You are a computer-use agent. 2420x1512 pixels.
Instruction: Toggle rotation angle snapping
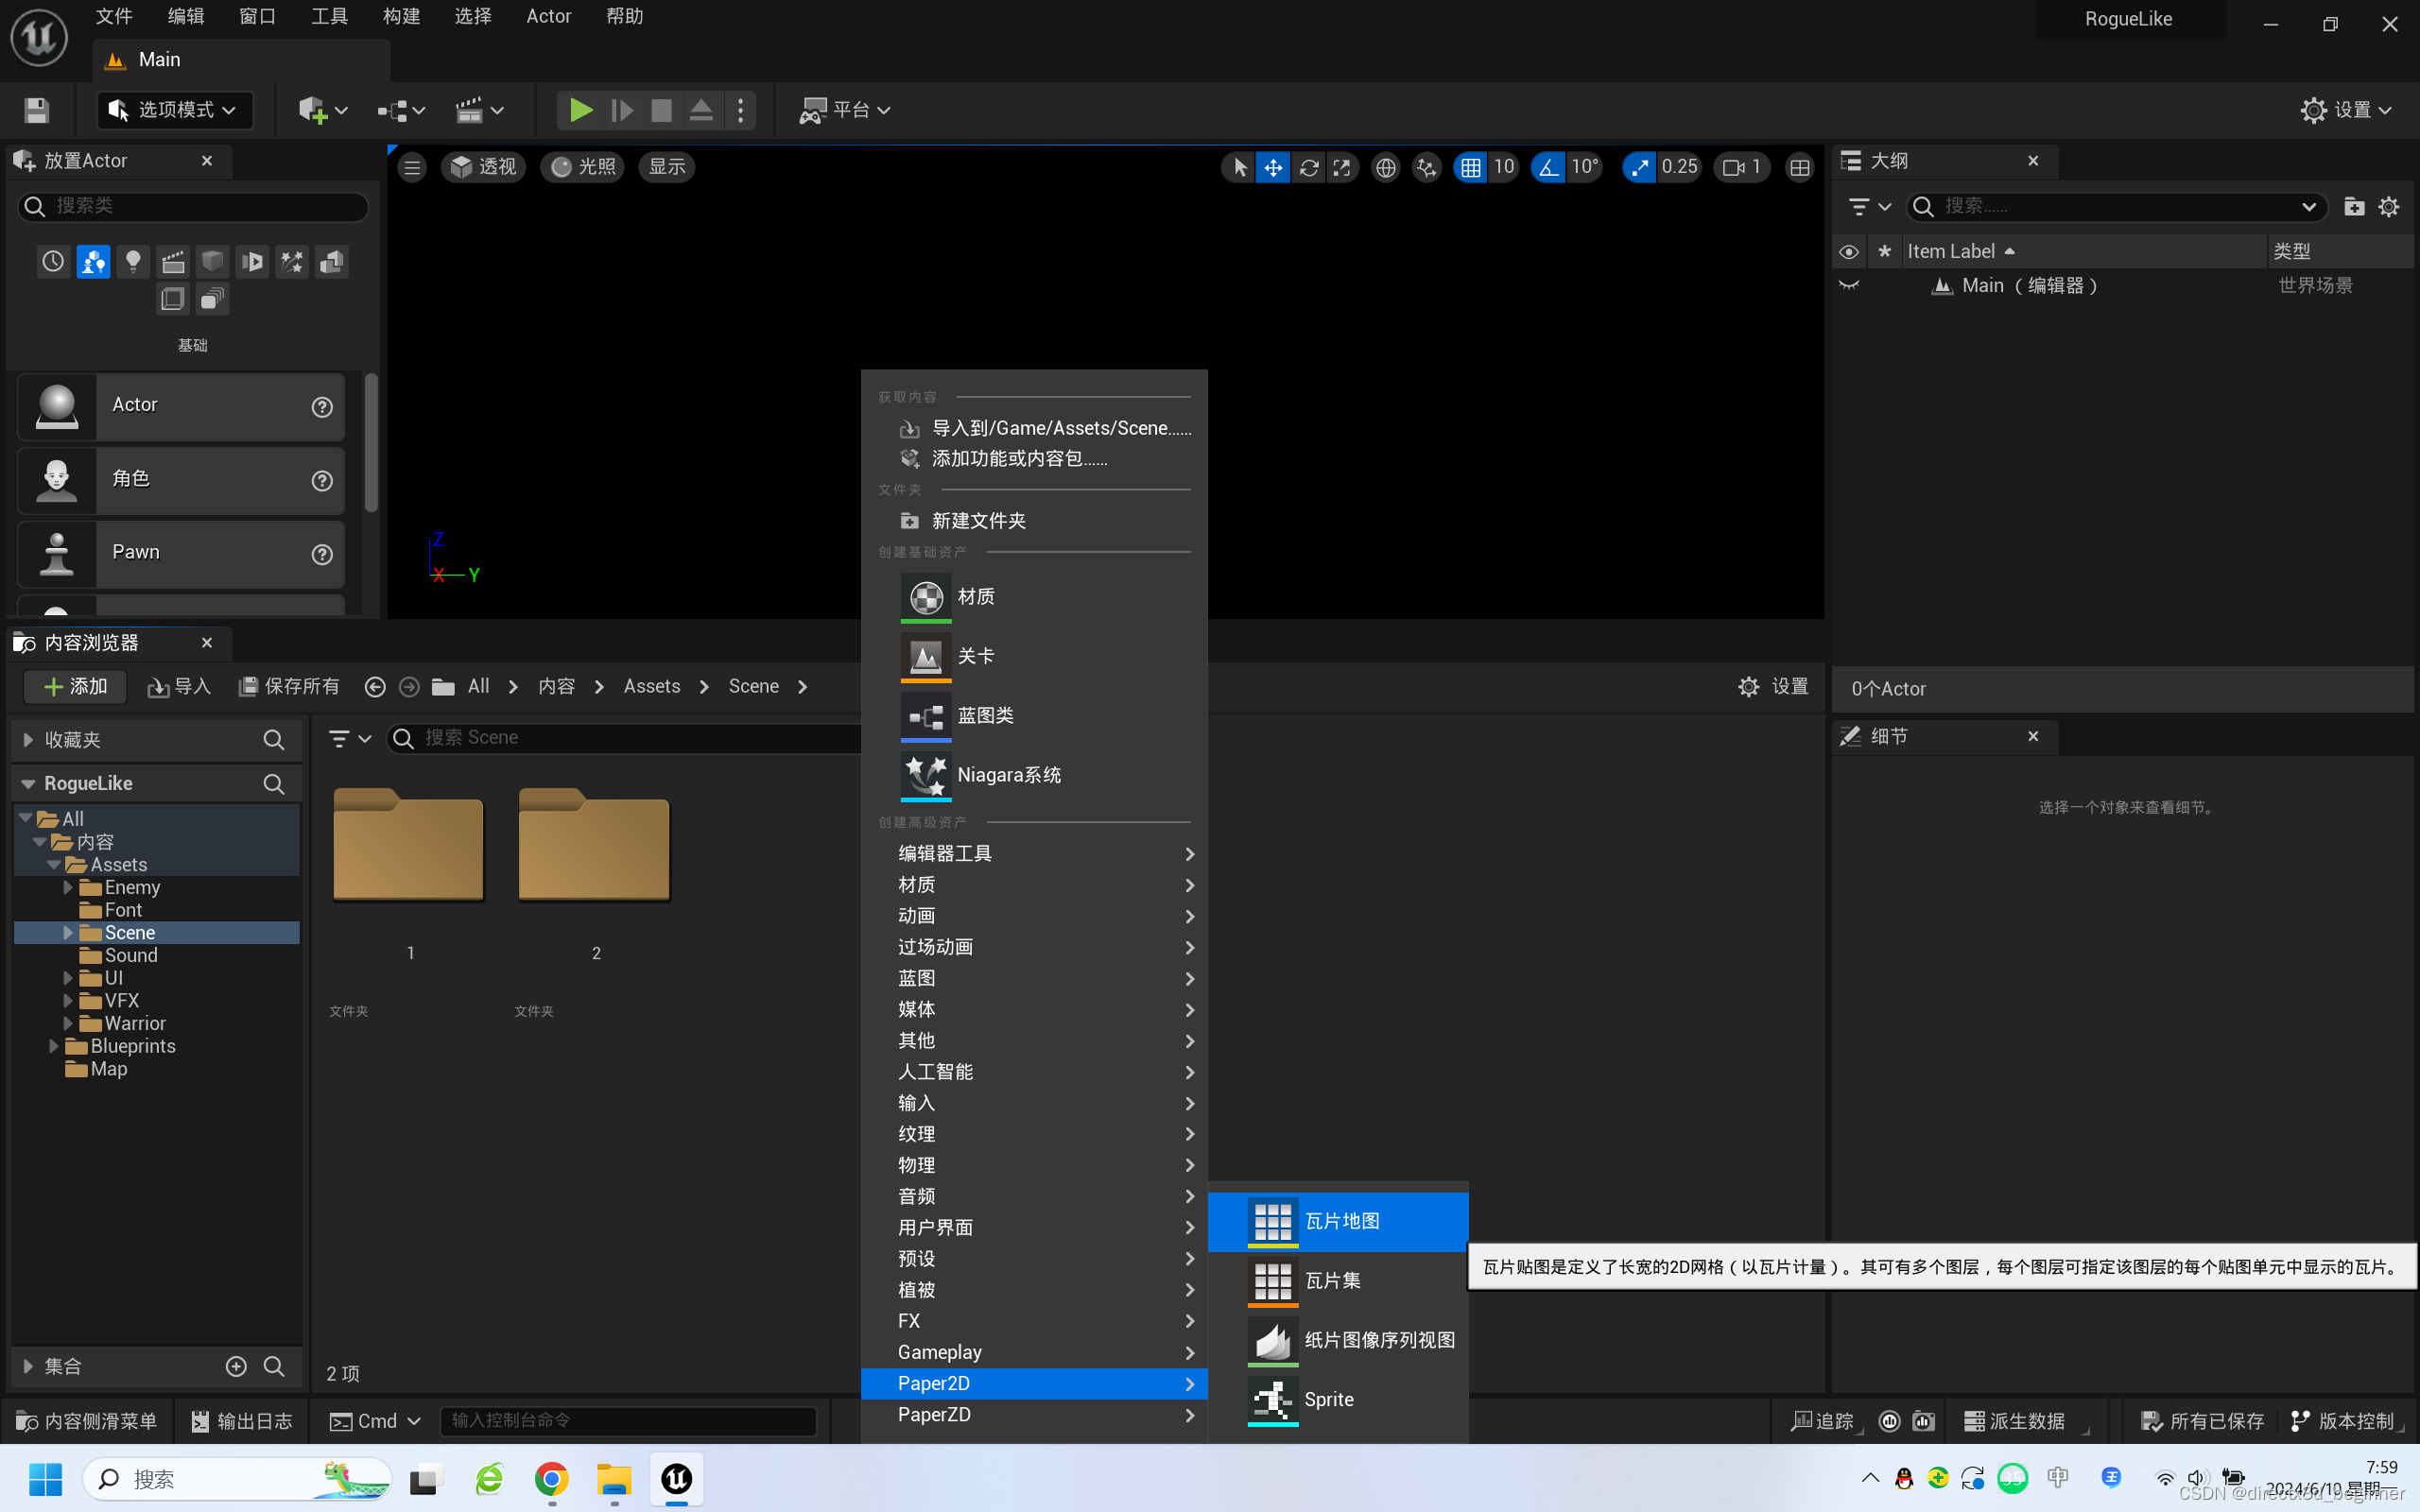click(x=1548, y=168)
